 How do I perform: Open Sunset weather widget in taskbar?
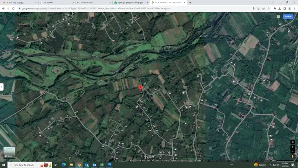260,165
